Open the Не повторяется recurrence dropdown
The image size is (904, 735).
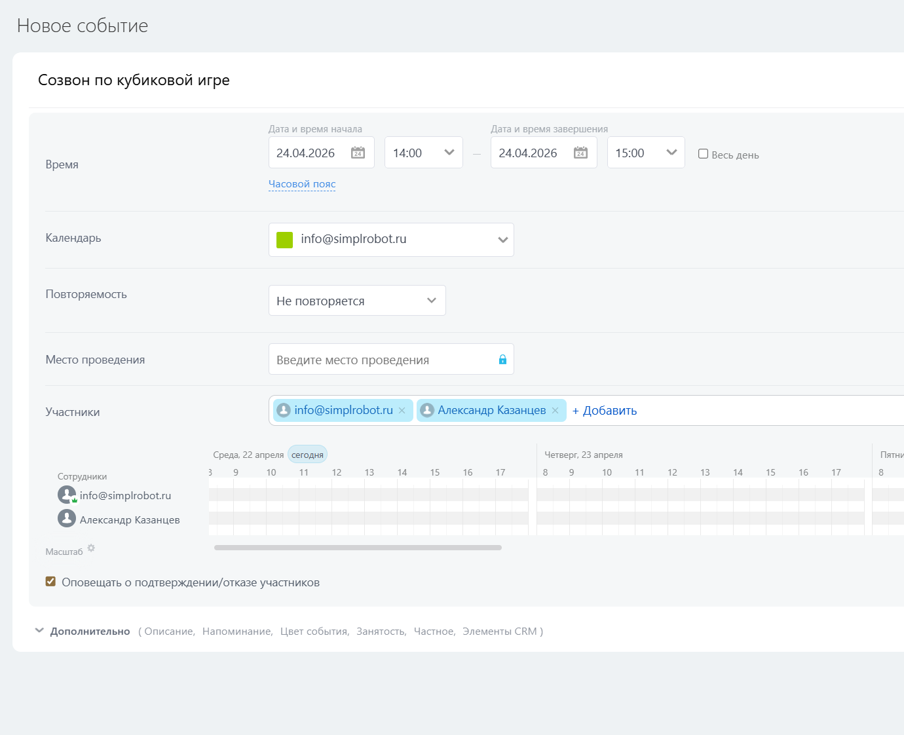(357, 301)
